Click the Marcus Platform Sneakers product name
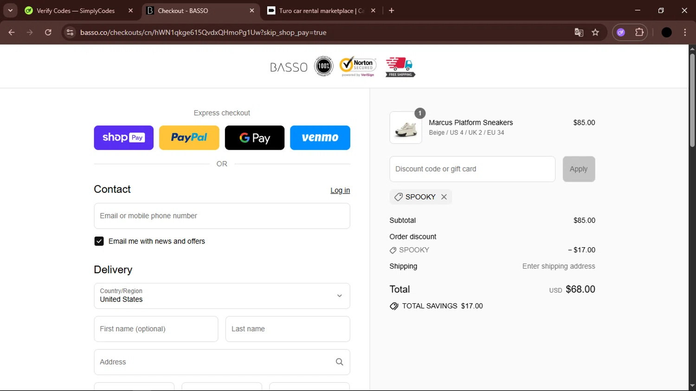 pos(470,122)
